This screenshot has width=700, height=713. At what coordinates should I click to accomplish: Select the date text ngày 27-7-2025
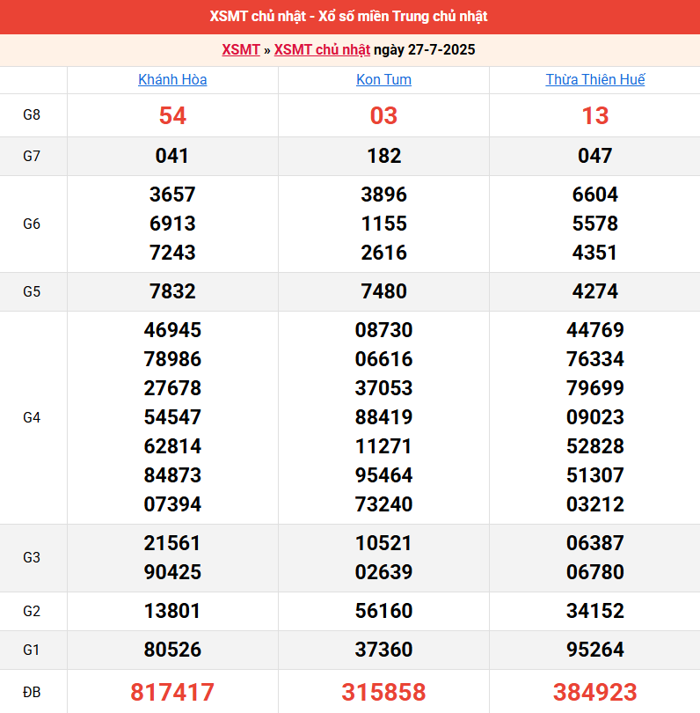point(424,49)
